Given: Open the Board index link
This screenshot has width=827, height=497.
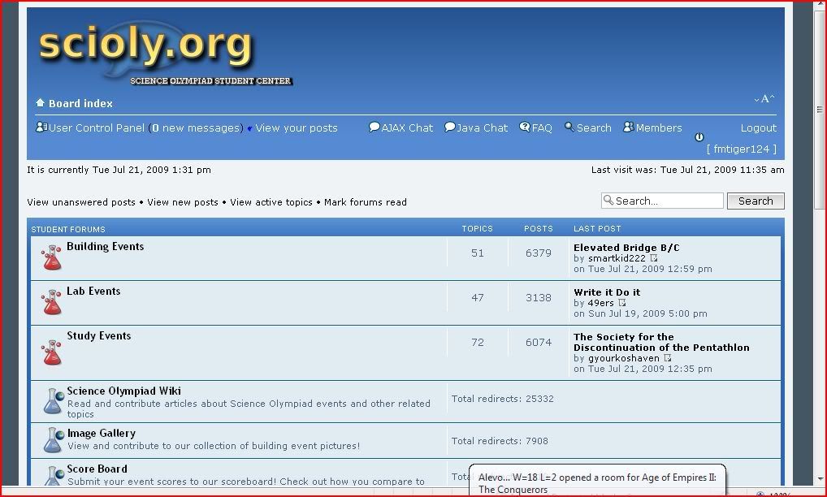Looking at the screenshot, I should point(80,103).
